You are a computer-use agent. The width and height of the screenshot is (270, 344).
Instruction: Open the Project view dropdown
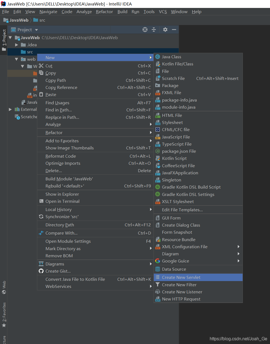pos(36,30)
